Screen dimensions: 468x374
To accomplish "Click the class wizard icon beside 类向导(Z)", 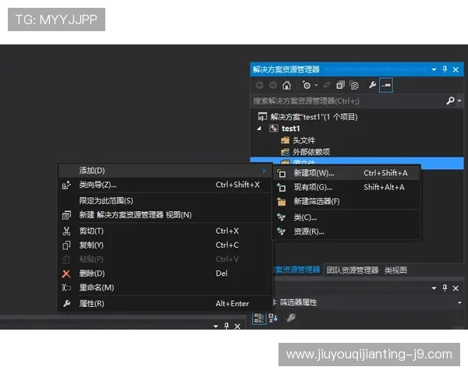I will click(66, 185).
